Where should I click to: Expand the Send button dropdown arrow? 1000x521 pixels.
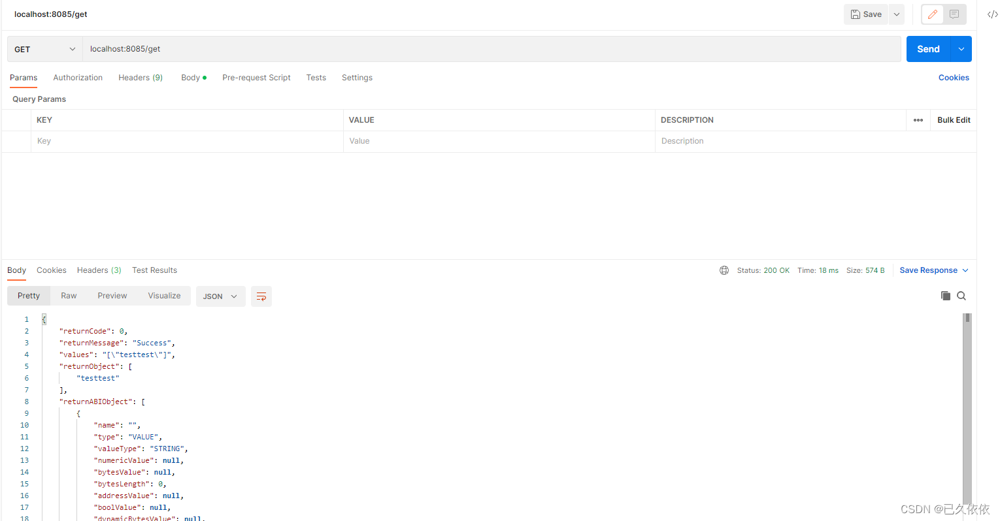tap(961, 49)
